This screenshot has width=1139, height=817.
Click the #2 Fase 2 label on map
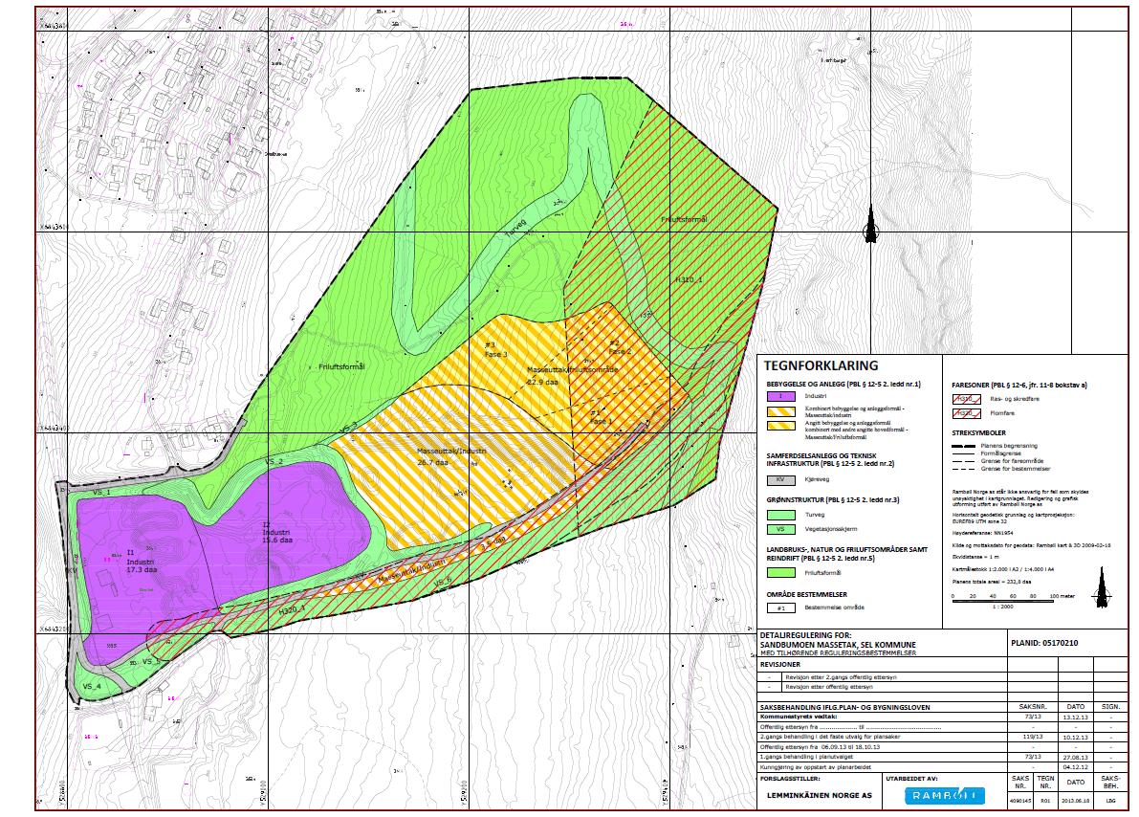click(620, 346)
